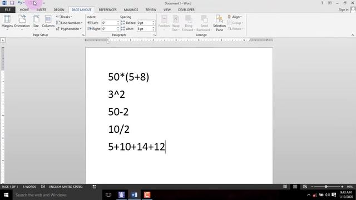Launch the Paragraph dialog
This screenshot has width=356, height=200.
point(155,35)
